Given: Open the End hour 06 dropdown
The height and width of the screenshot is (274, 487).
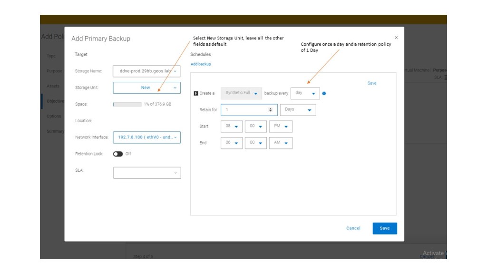Looking at the screenshot, I should tap(232, 143).
